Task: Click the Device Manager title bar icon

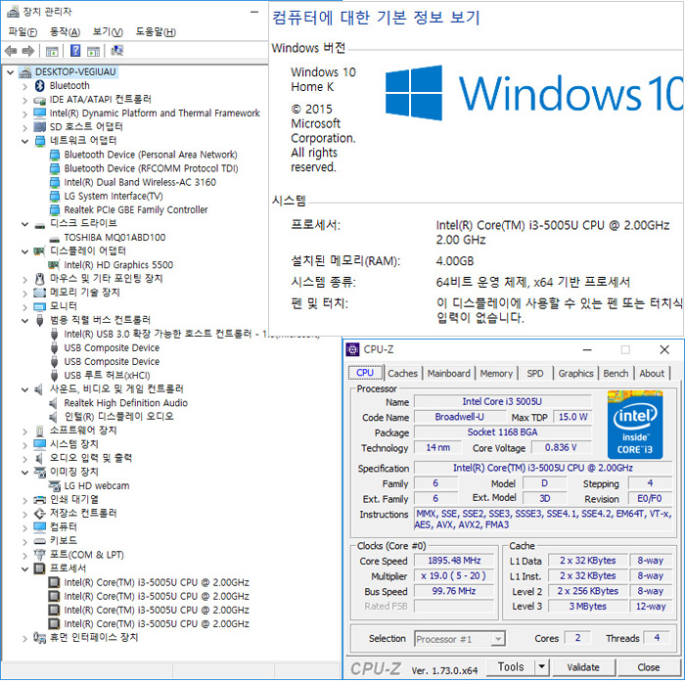Action: tap(13, 12)
